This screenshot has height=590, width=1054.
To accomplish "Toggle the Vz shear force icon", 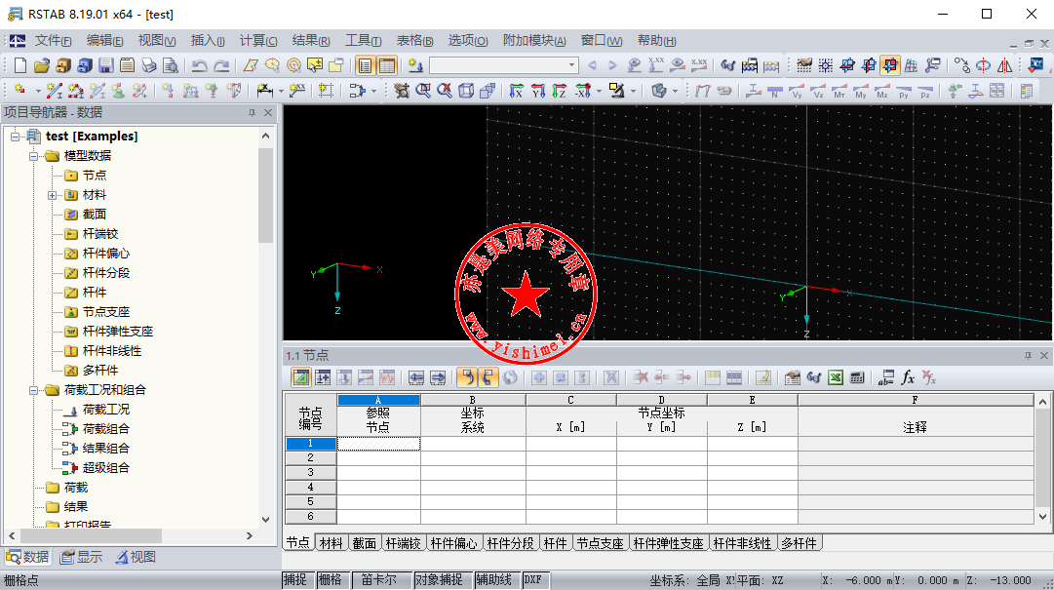I will [817, 90].
